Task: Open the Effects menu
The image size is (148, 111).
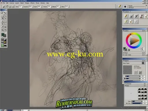Action: pyautogui.click(x=32, y=3)
